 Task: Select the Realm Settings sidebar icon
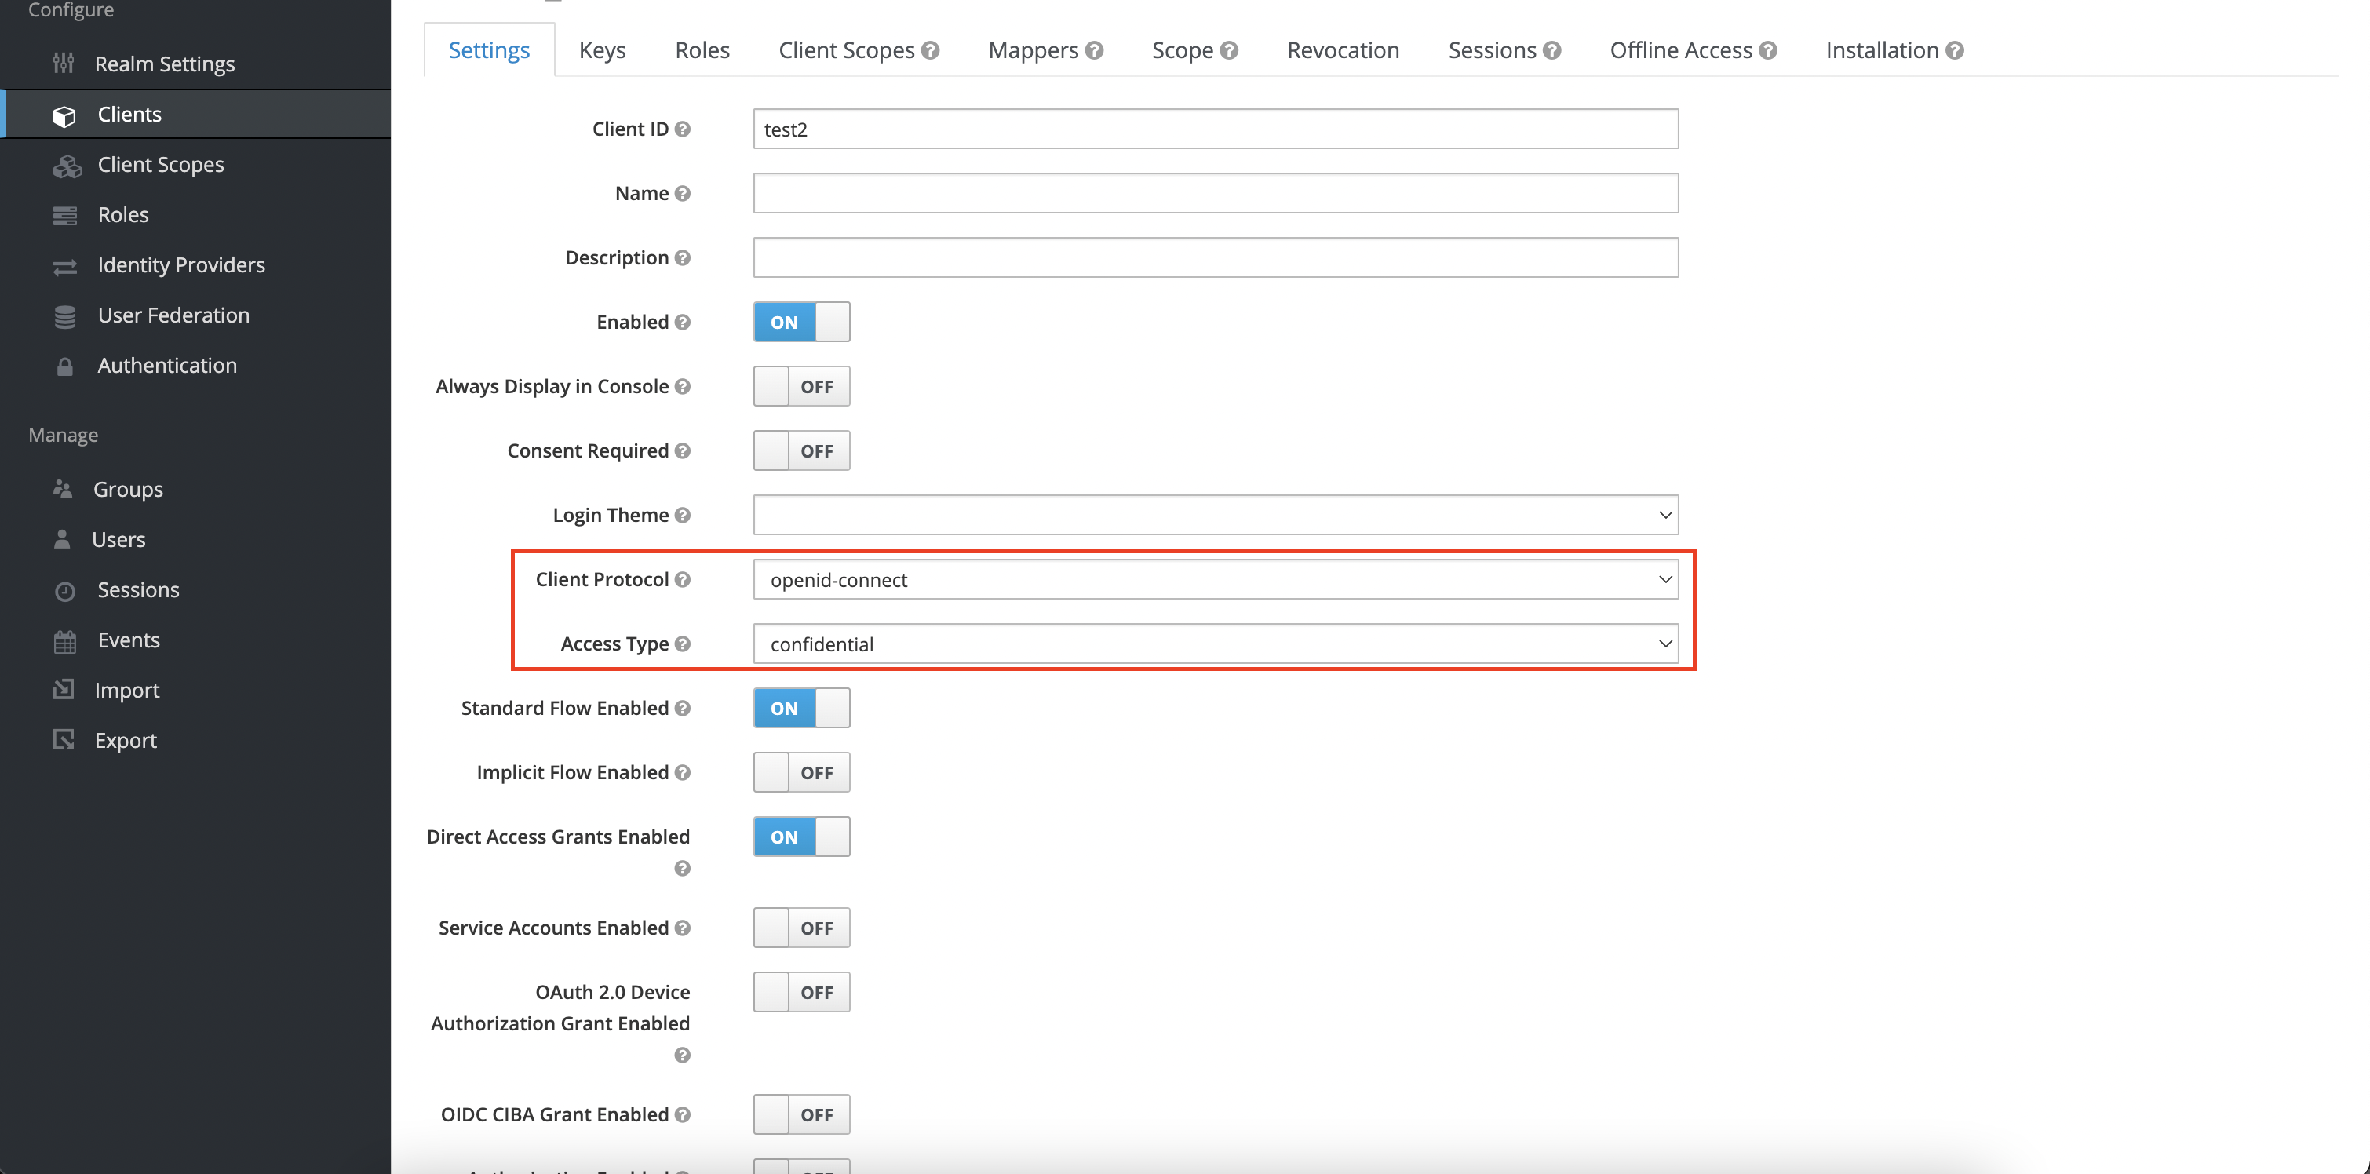(63, 63)
